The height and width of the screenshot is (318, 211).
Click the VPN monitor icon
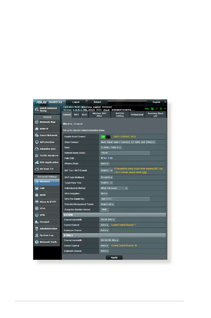point(37,215)
